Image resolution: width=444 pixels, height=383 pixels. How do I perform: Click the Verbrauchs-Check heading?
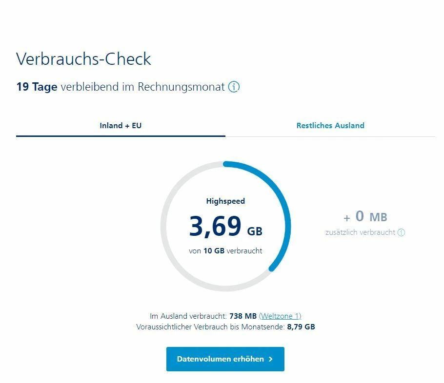click(83, 59)
